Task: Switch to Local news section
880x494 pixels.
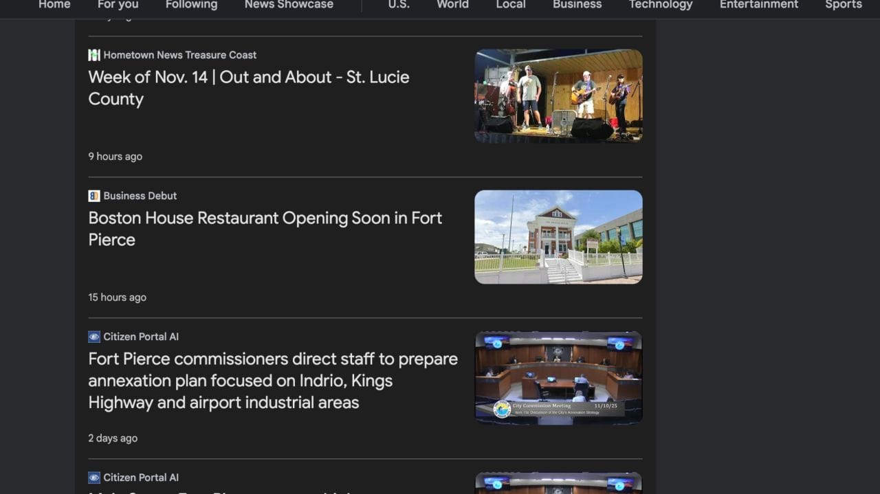Action: [511, 4]
